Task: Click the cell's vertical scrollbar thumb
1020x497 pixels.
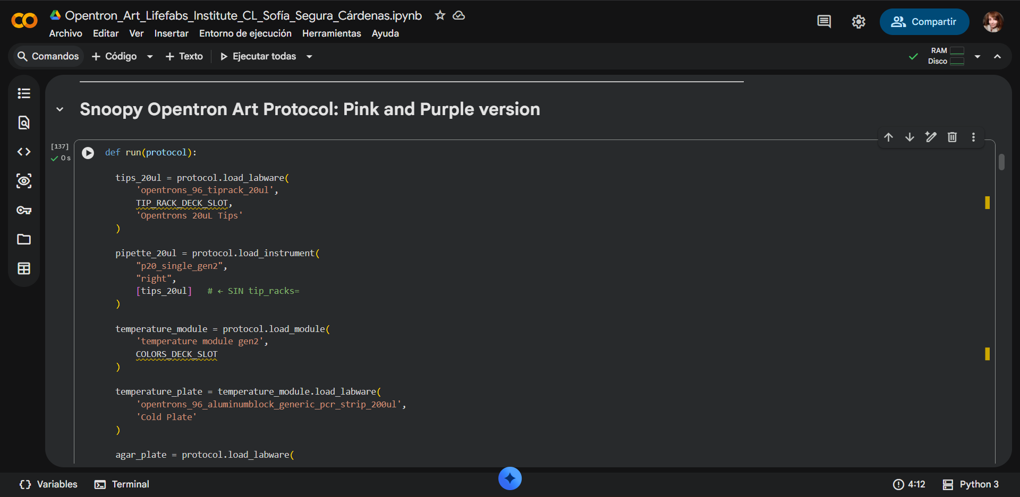Action: tap(1001, 162)
